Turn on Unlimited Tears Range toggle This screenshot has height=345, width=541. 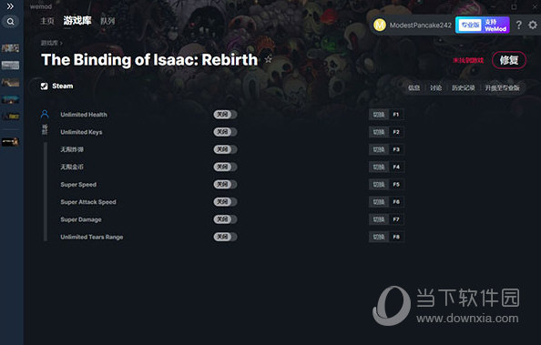click(x=225, y=237)
